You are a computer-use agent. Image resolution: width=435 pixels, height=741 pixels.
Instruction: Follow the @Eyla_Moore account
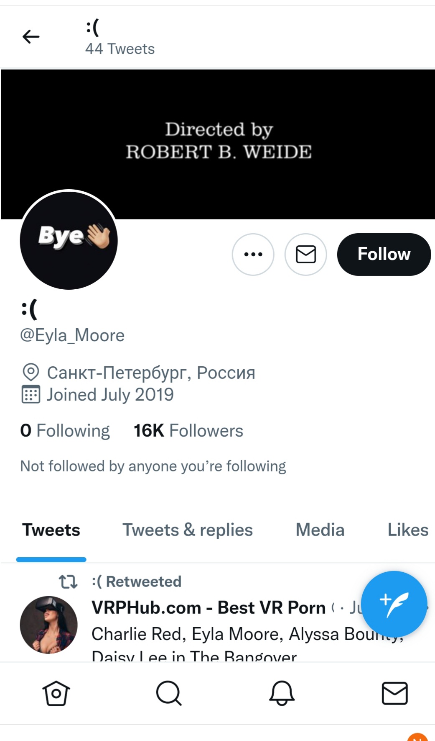[384, 254]
